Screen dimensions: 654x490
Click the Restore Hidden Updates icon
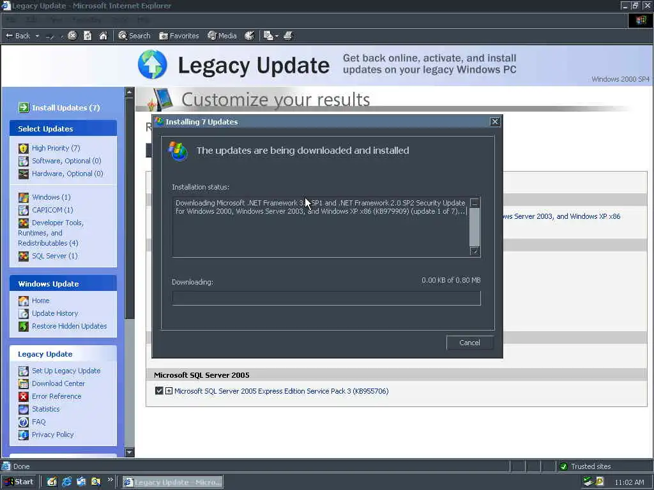coord(24,326)
